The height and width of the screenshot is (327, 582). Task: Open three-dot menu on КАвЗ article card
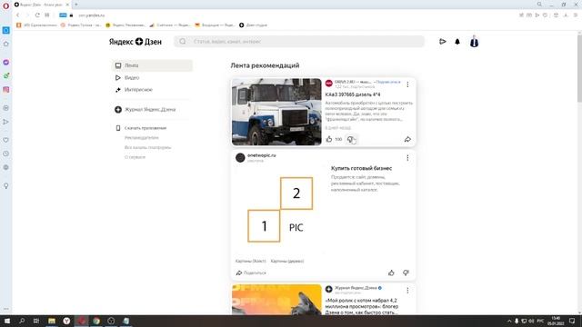coord(407,84)
